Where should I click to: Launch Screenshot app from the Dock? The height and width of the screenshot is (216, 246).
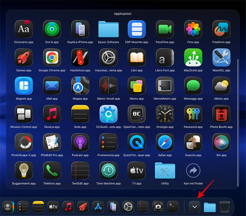158,207
